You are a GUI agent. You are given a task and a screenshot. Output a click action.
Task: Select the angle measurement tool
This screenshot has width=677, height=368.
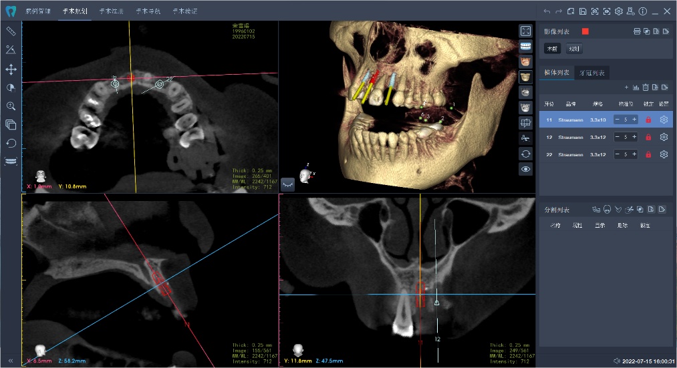click(x=11, y=49)
